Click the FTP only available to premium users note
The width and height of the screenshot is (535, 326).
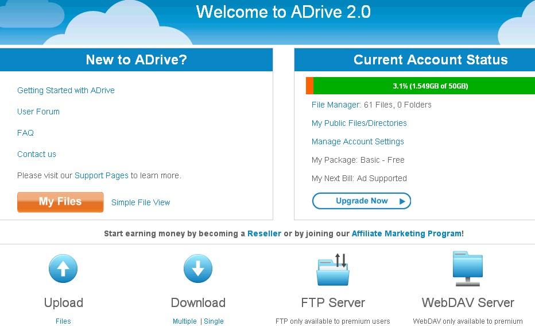pos(333,321)
